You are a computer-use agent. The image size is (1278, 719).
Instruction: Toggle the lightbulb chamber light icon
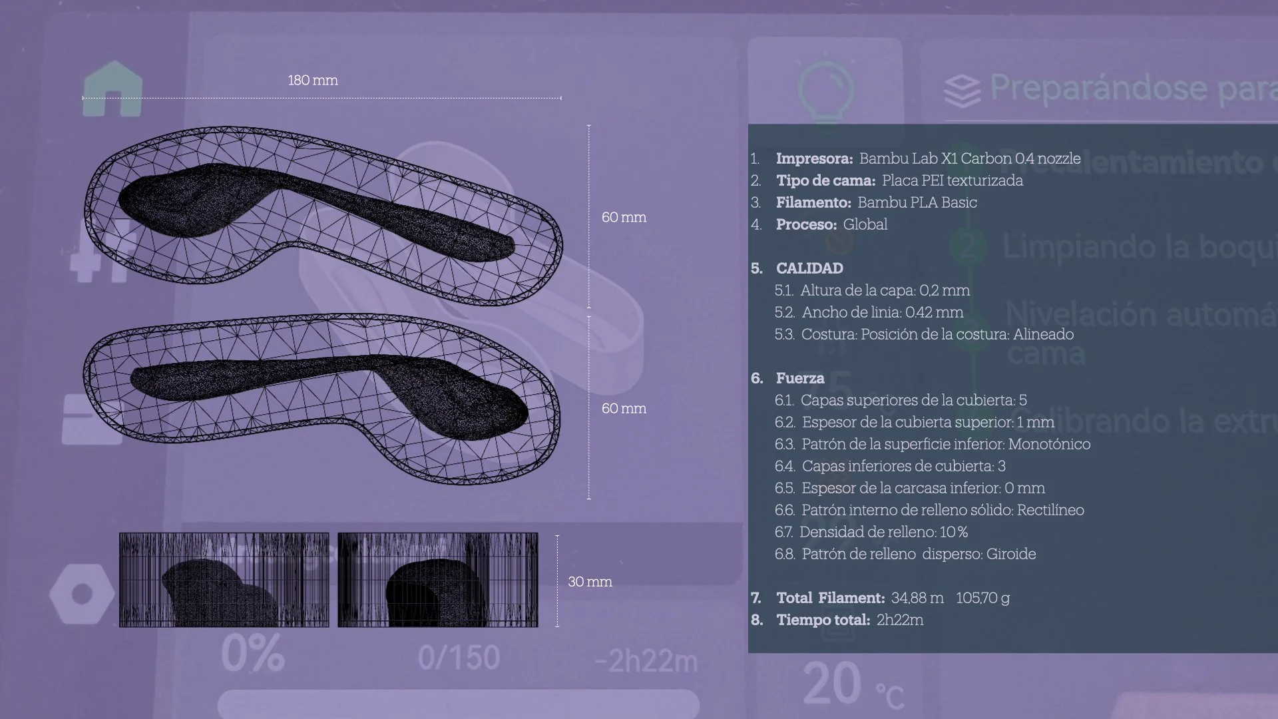click(825, 88)
